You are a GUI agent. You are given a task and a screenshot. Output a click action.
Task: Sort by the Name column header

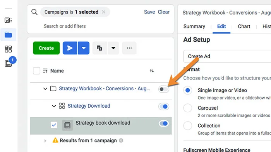(57, 71)
